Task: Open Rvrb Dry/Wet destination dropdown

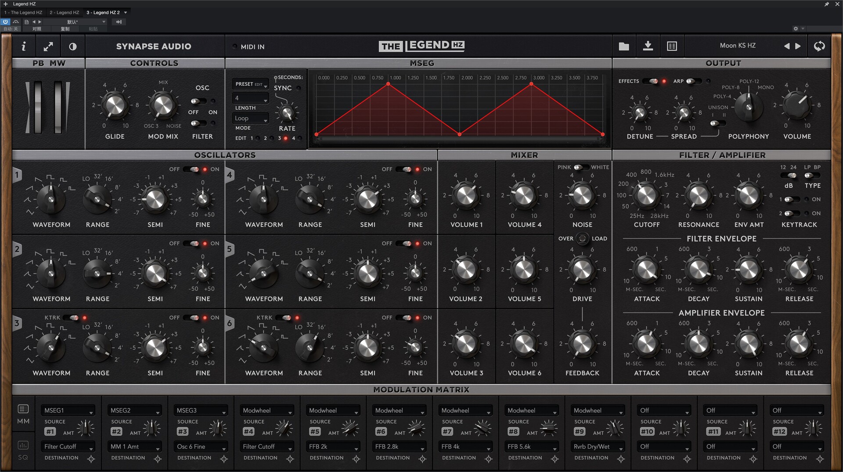Action: tap(598, 447)
